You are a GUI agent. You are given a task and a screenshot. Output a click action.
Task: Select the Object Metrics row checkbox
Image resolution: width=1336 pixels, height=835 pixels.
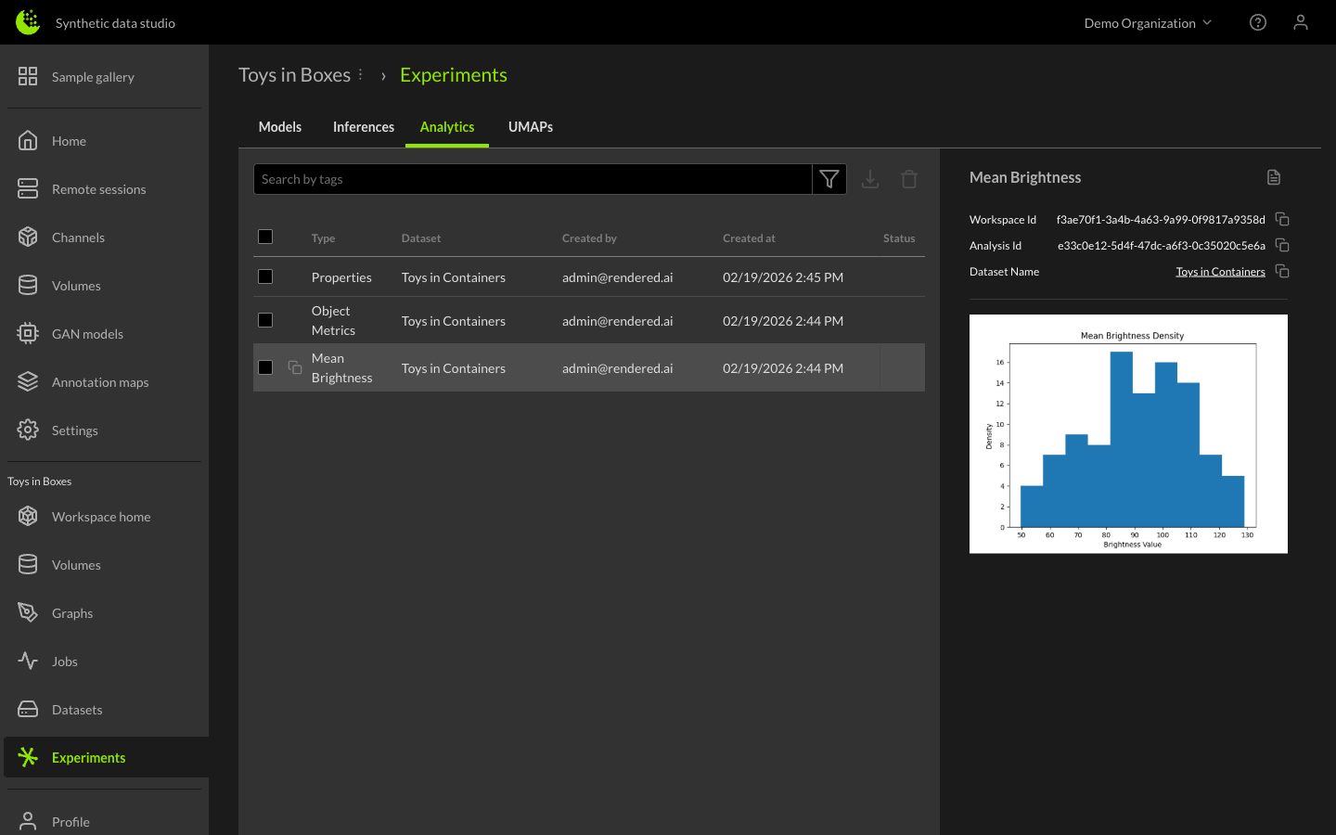point(265,320)
